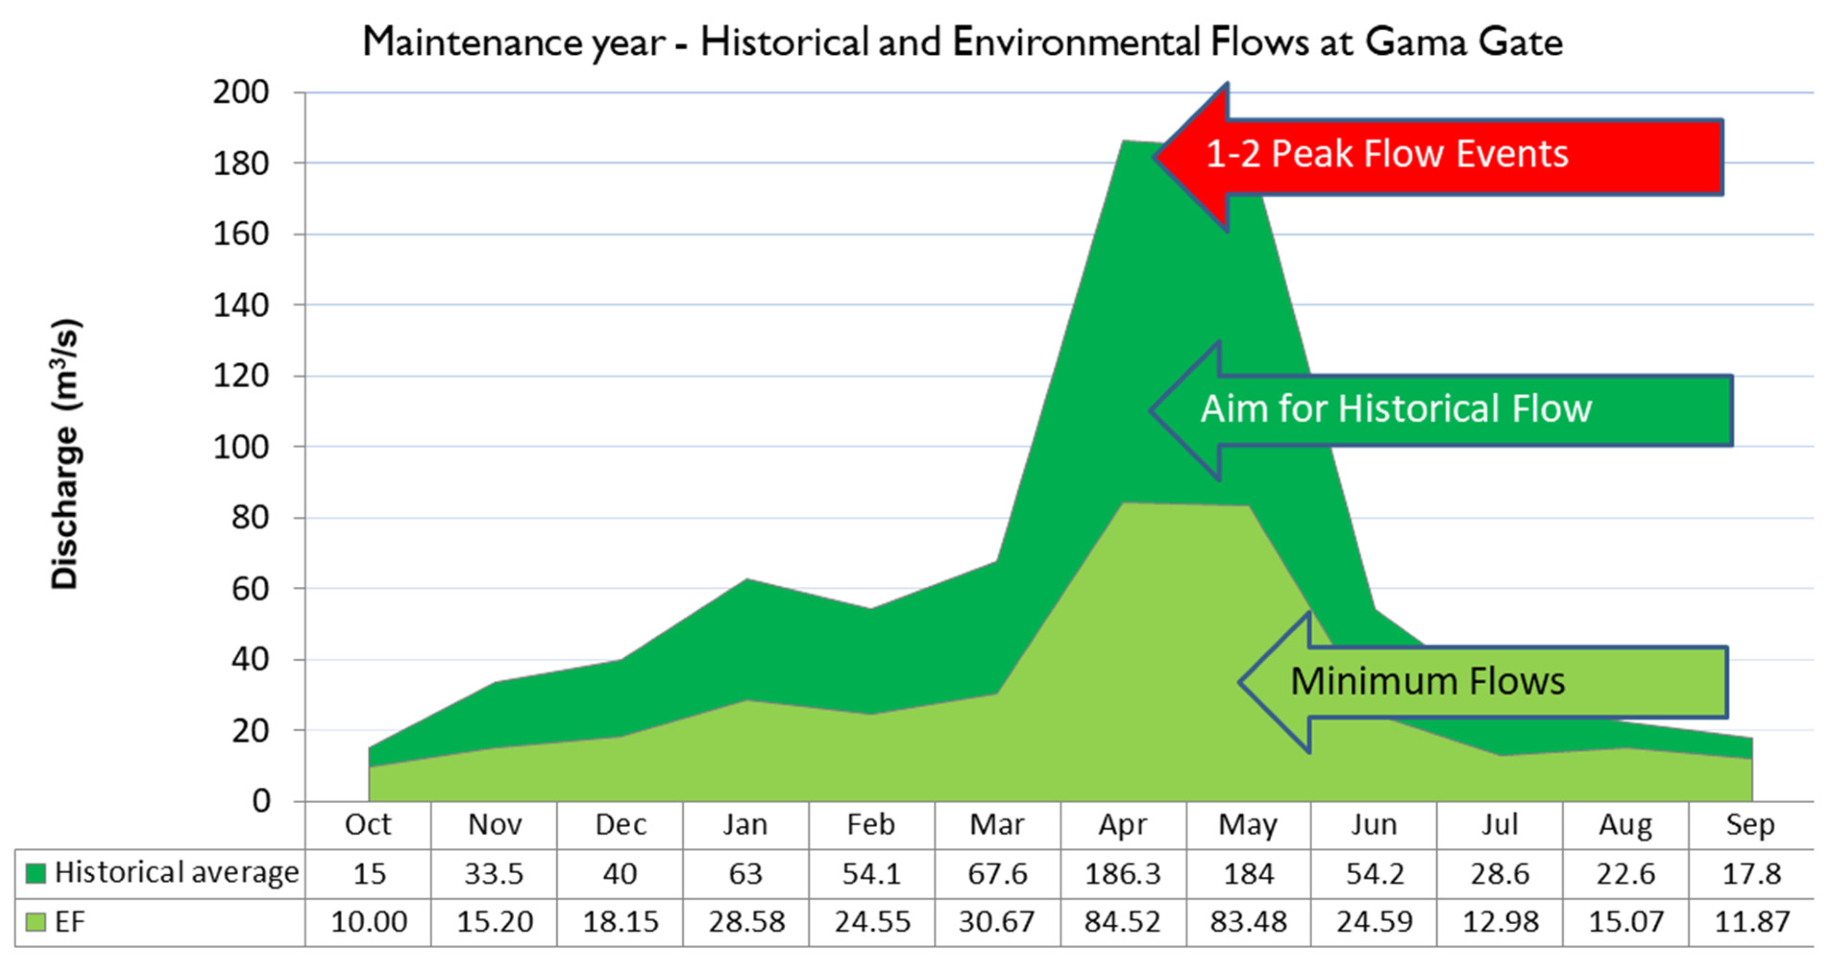Viewport: 1832px width, 966px height.
Task: Click the Minimum Flows arrow label
Action: click(x=1428, y=681)
